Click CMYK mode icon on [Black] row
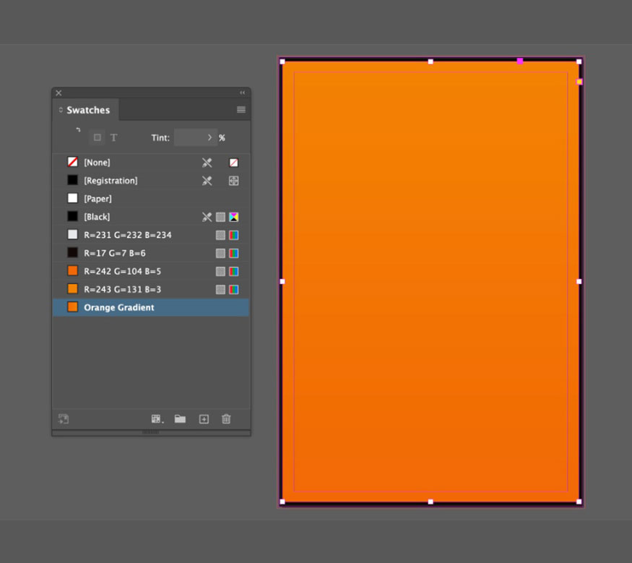 pyautogui.click(x=234, y=217)
